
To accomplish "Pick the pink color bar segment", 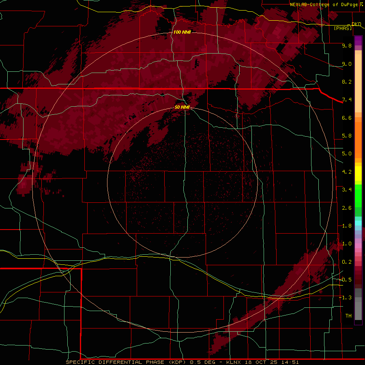I will pos(358,246).
